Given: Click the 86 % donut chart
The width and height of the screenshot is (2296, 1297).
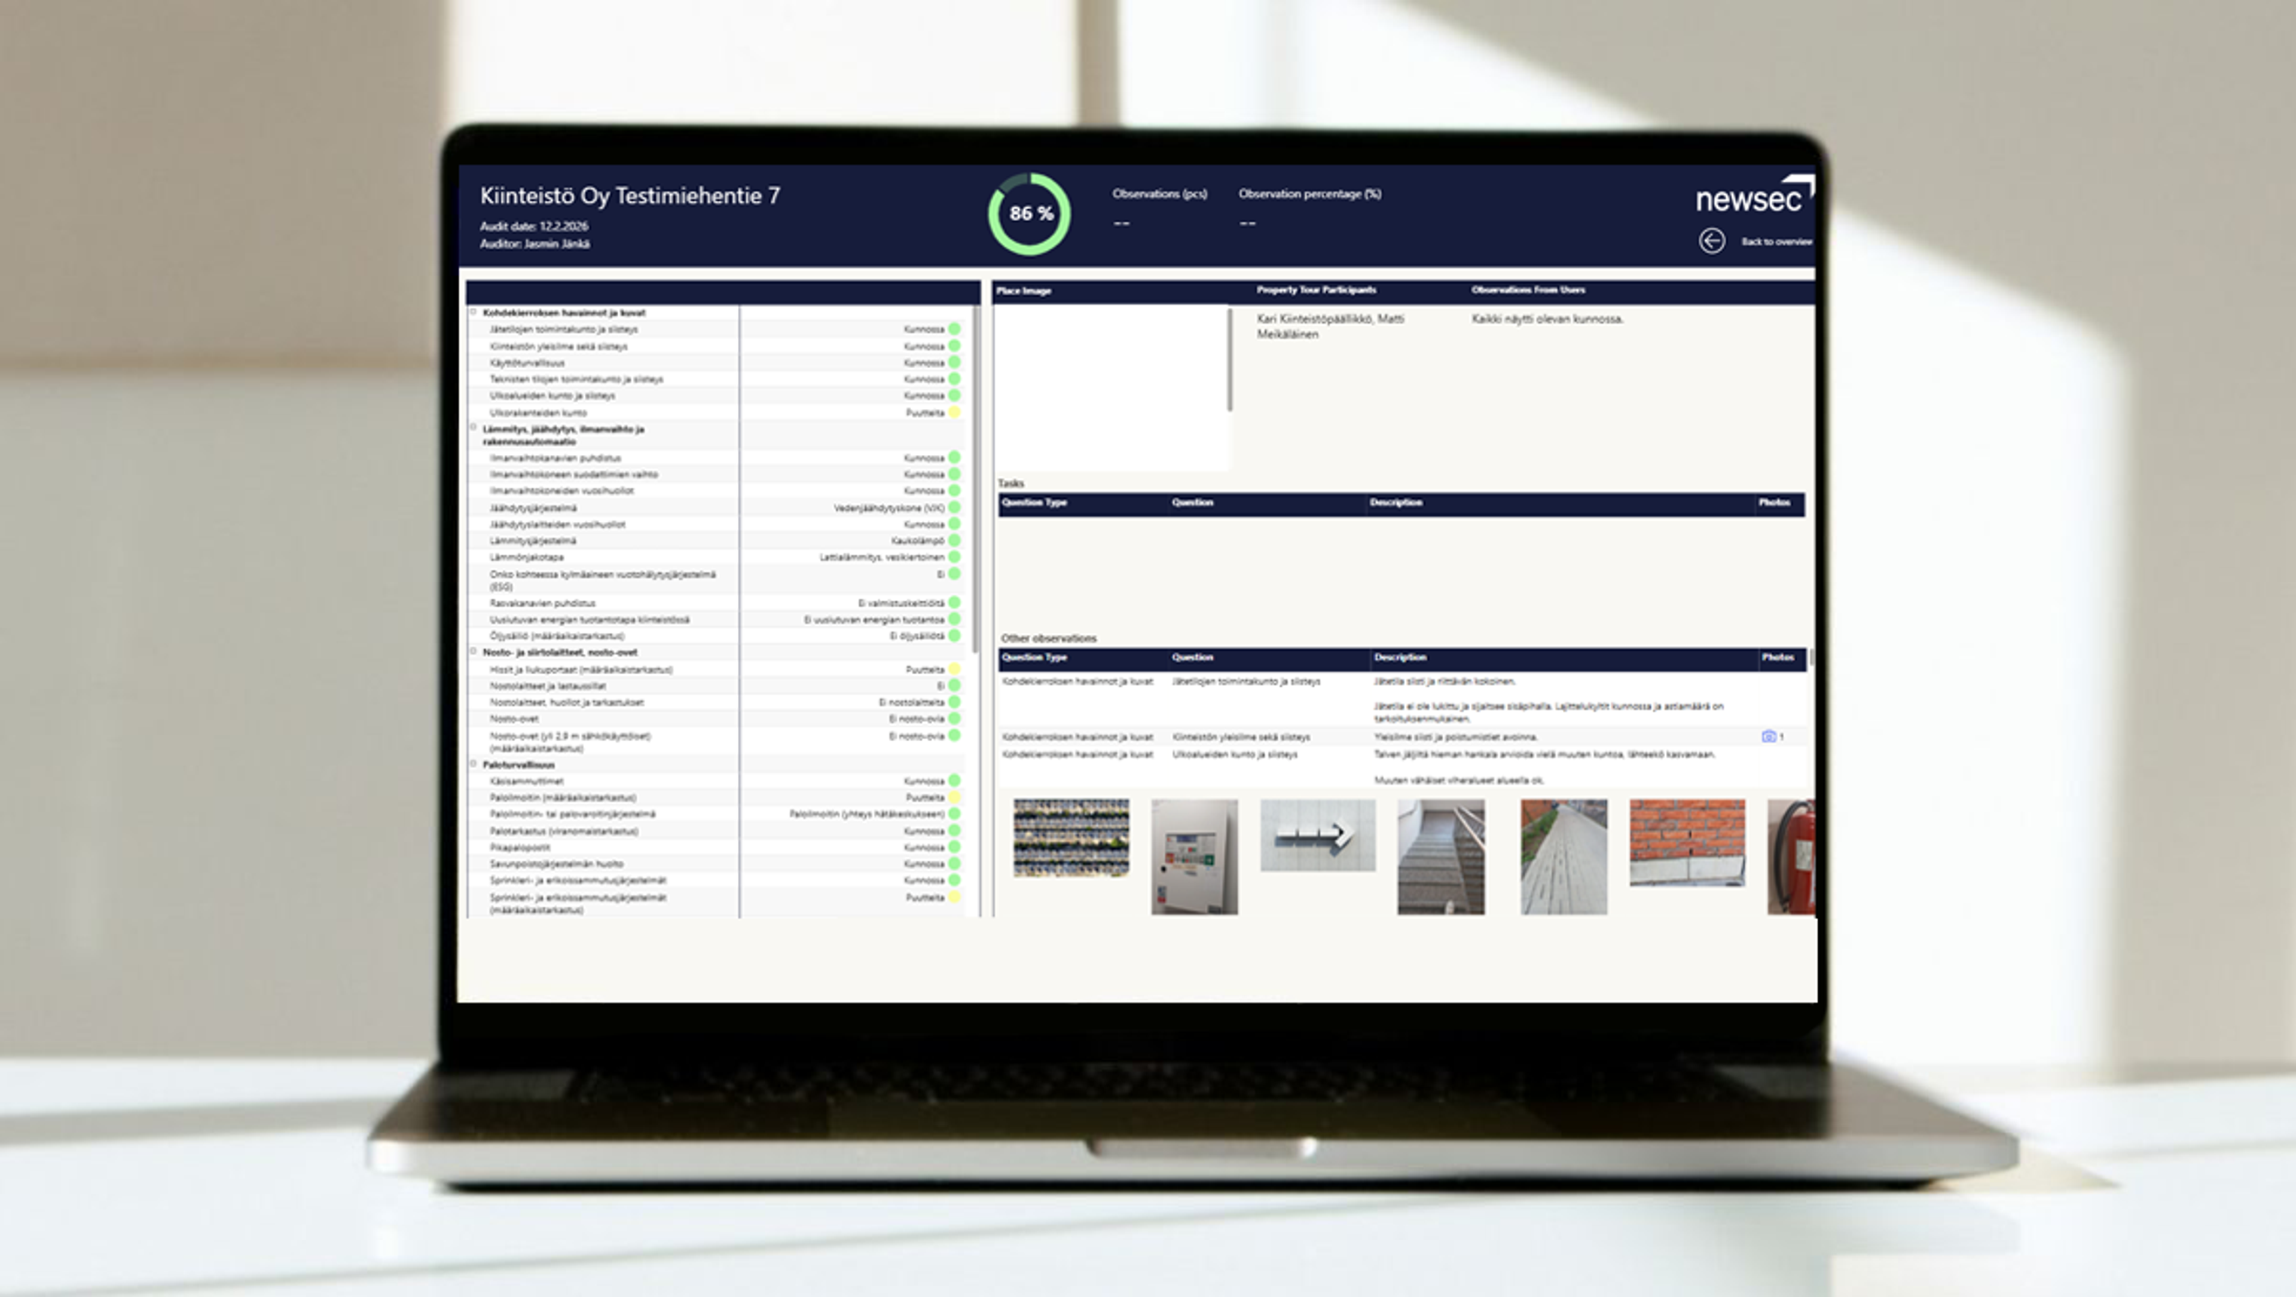Looking at the screenshot, I should pyautogui.click(x=1030, y=214).
